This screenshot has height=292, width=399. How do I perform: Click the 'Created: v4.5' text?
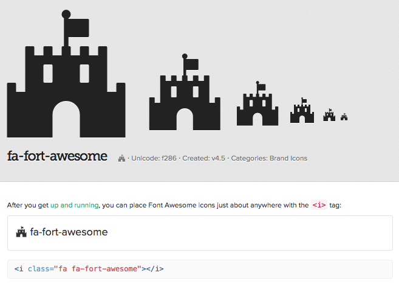pos(204,158)
